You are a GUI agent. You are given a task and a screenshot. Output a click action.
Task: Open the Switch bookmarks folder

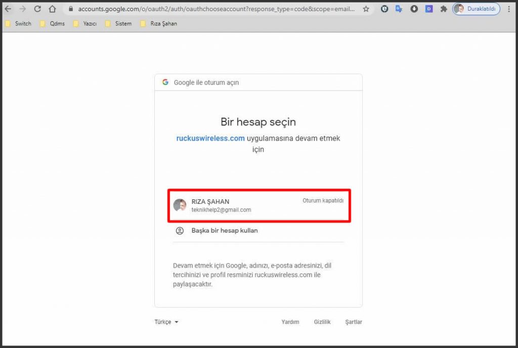19,23
